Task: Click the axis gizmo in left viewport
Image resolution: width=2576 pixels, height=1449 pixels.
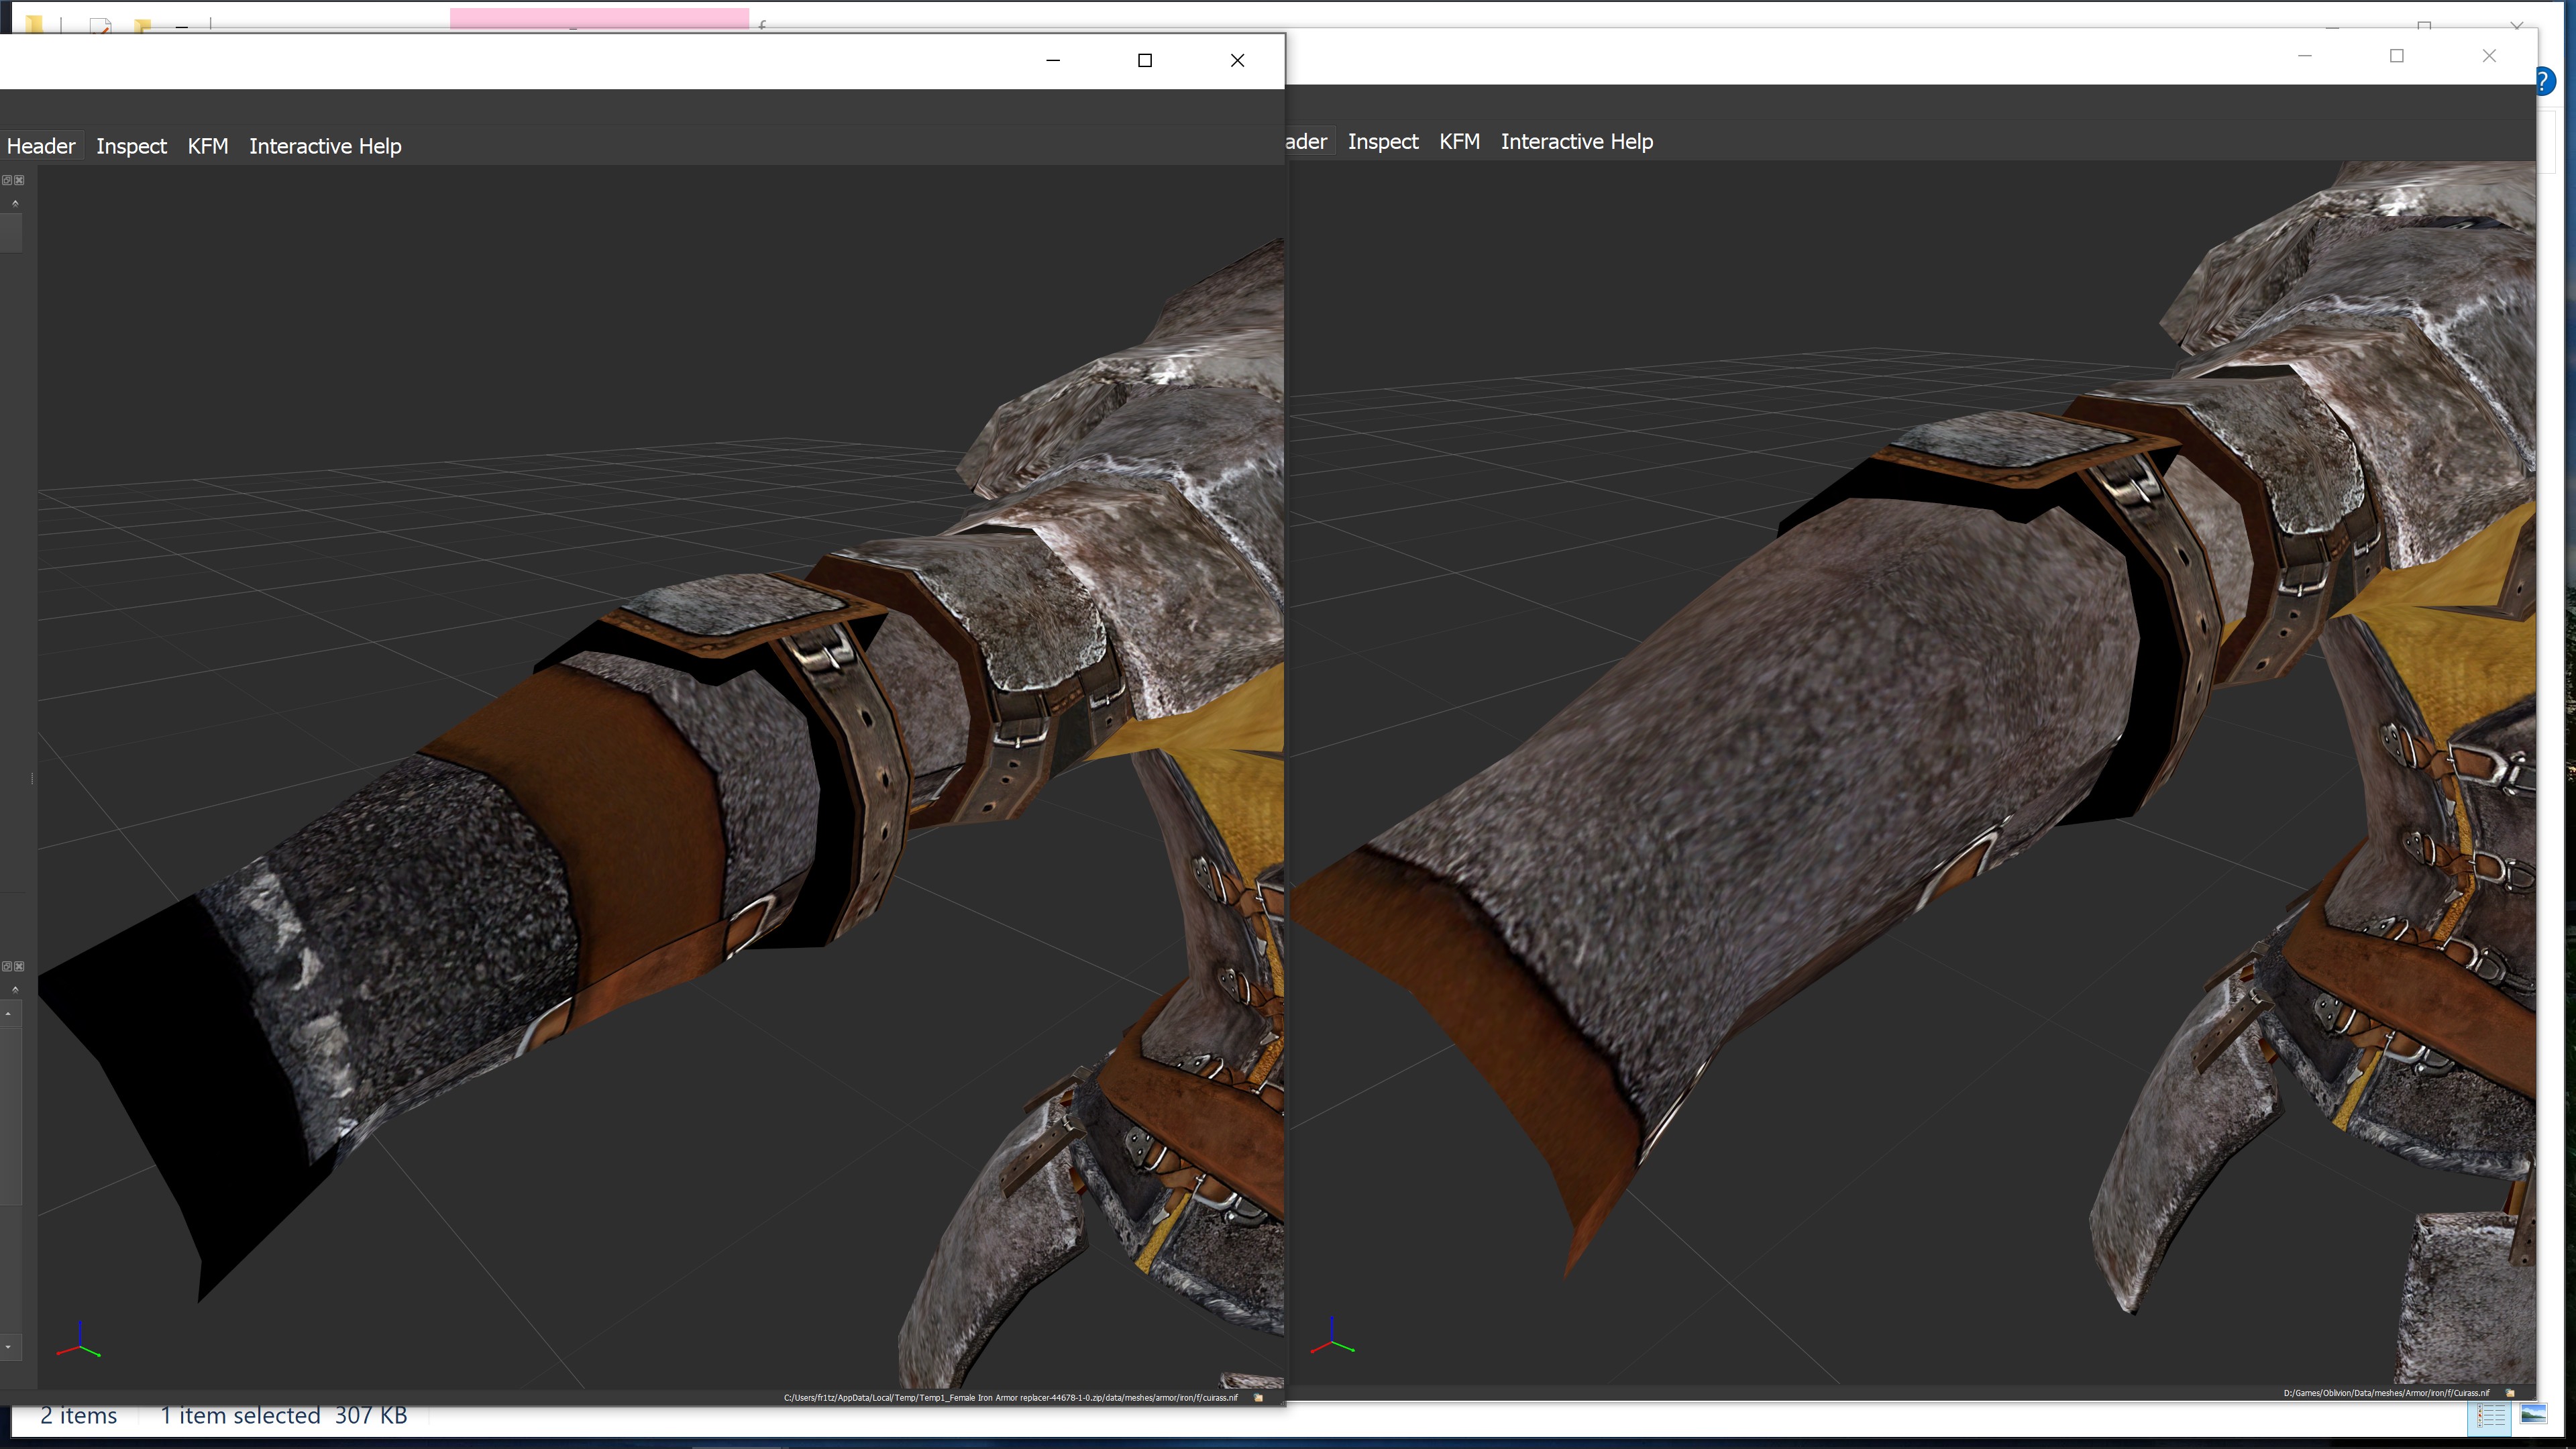Action: point(78,1340)
